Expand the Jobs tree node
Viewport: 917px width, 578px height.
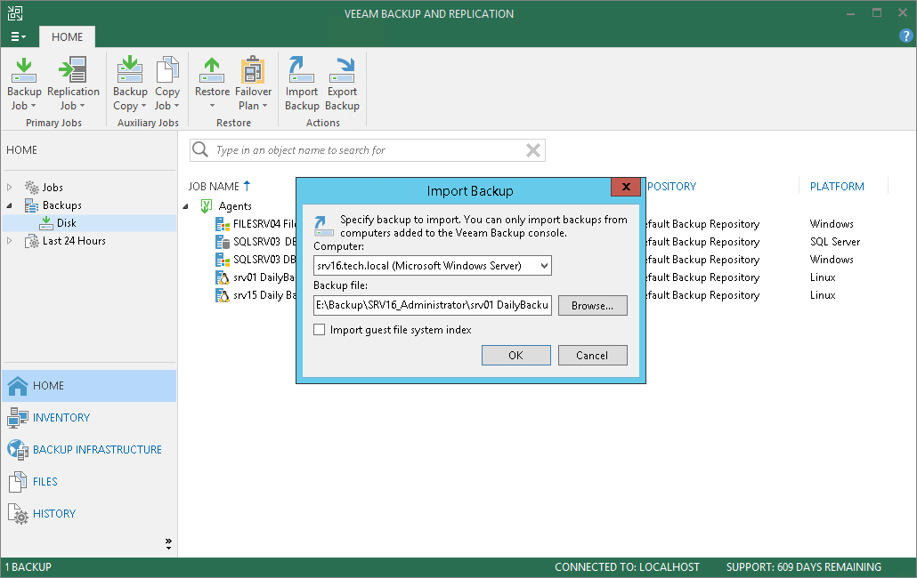tap(10, 188)
